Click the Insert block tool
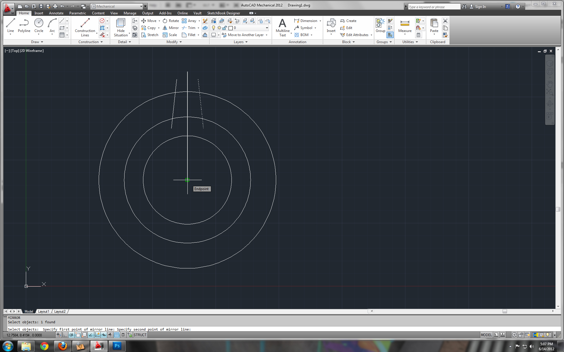This screenshot has width=564, height=352. pos(331,26)
